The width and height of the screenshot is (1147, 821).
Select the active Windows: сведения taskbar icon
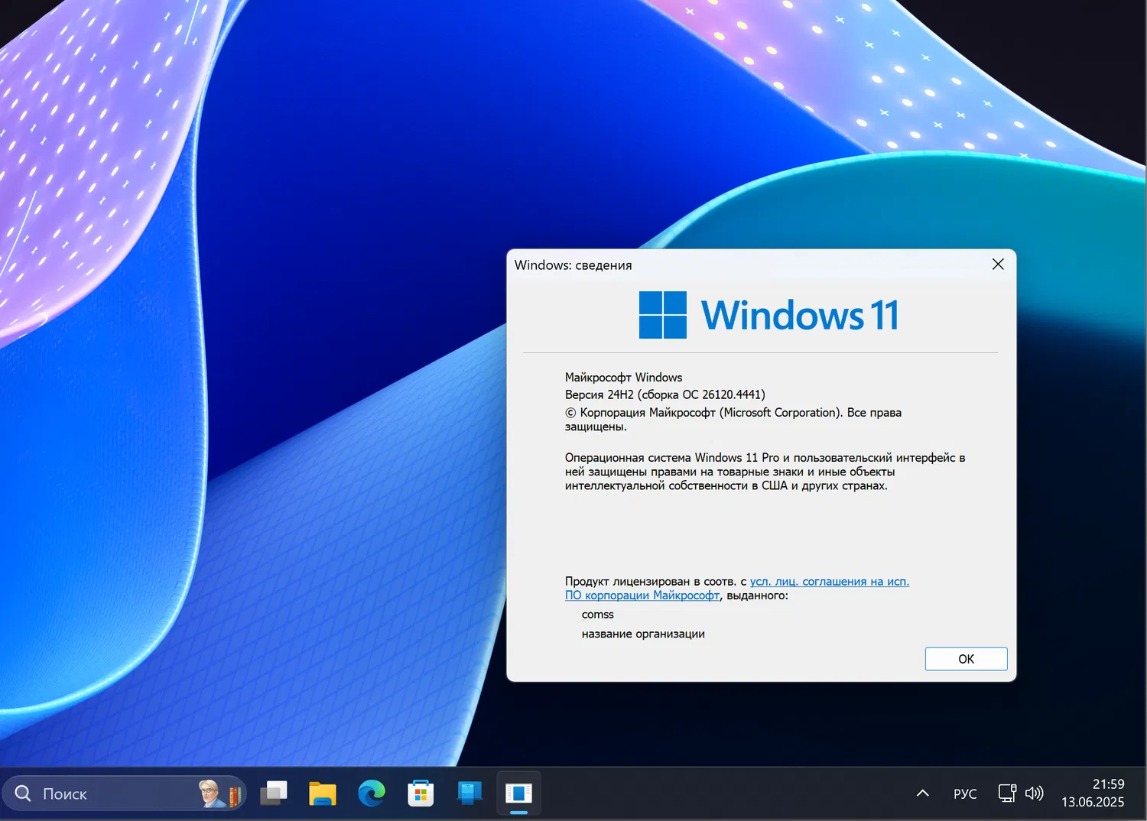tap(518, 793)
